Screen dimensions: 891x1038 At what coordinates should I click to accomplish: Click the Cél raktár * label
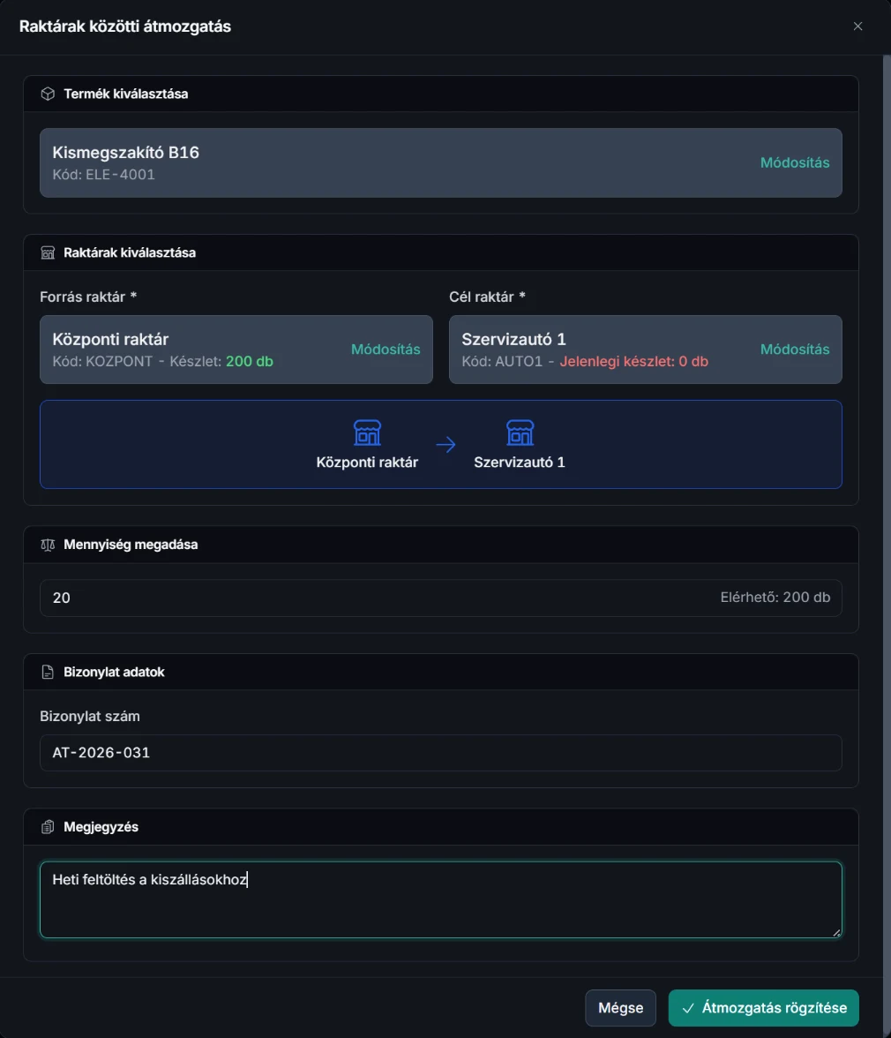coord(487,297)
